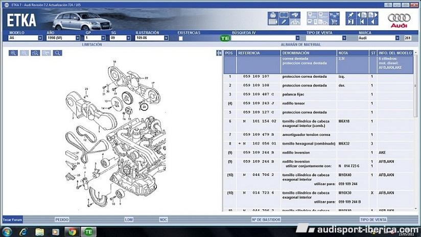The image size is (421, 237).
Task: Click the Pedido button
Action: [x=62, y=220]
